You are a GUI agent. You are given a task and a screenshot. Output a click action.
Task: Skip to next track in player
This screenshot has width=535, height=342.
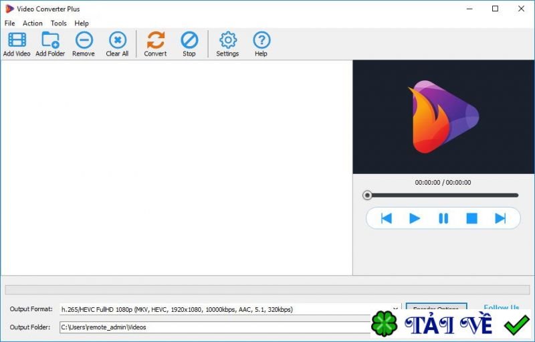[500, 218]
